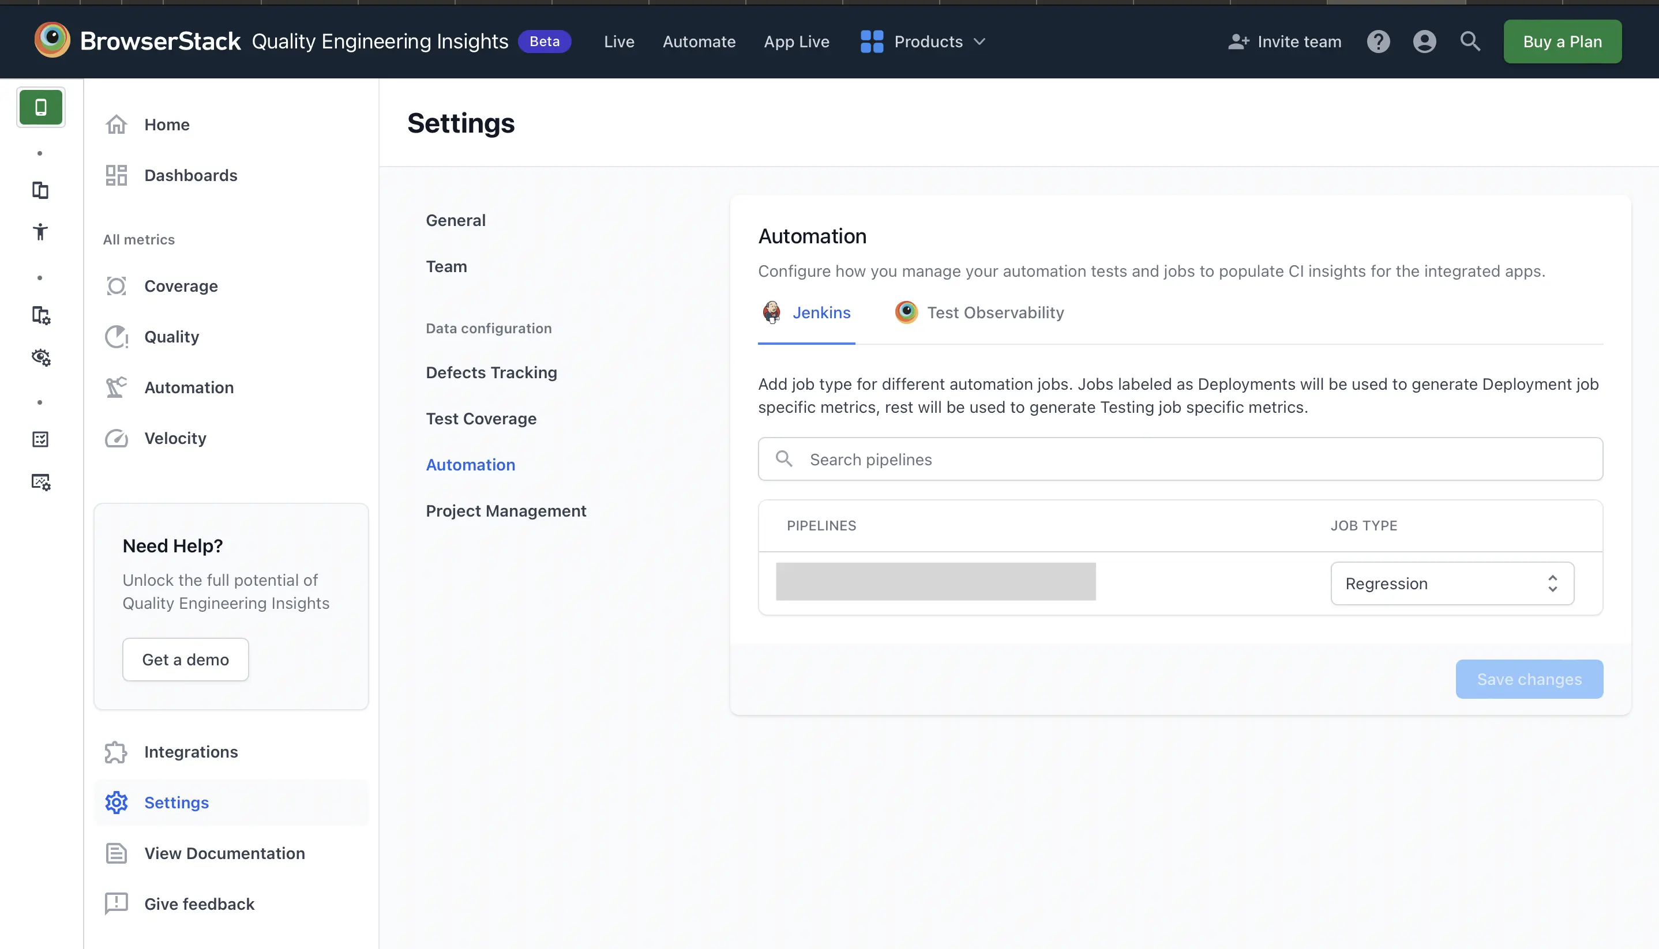Viewport: 1659px width, 949px height.
Task: Open Defects Tracking settings
Action: [x=491, y=372]
